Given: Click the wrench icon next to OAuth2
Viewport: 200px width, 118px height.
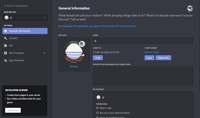Looking at the screenshot, I should tap(5, 38).
